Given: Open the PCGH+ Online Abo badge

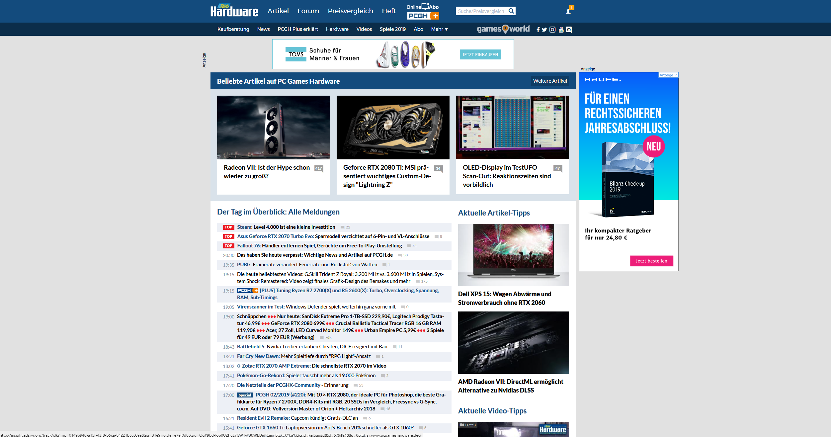Looking at the screenshot, I should tap(423, 12).
